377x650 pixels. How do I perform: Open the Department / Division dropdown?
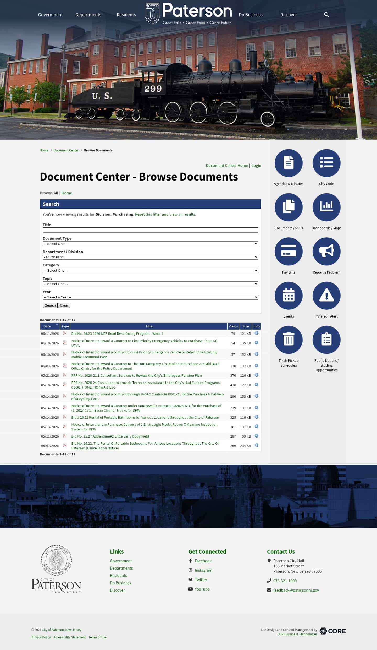(151, 257)
